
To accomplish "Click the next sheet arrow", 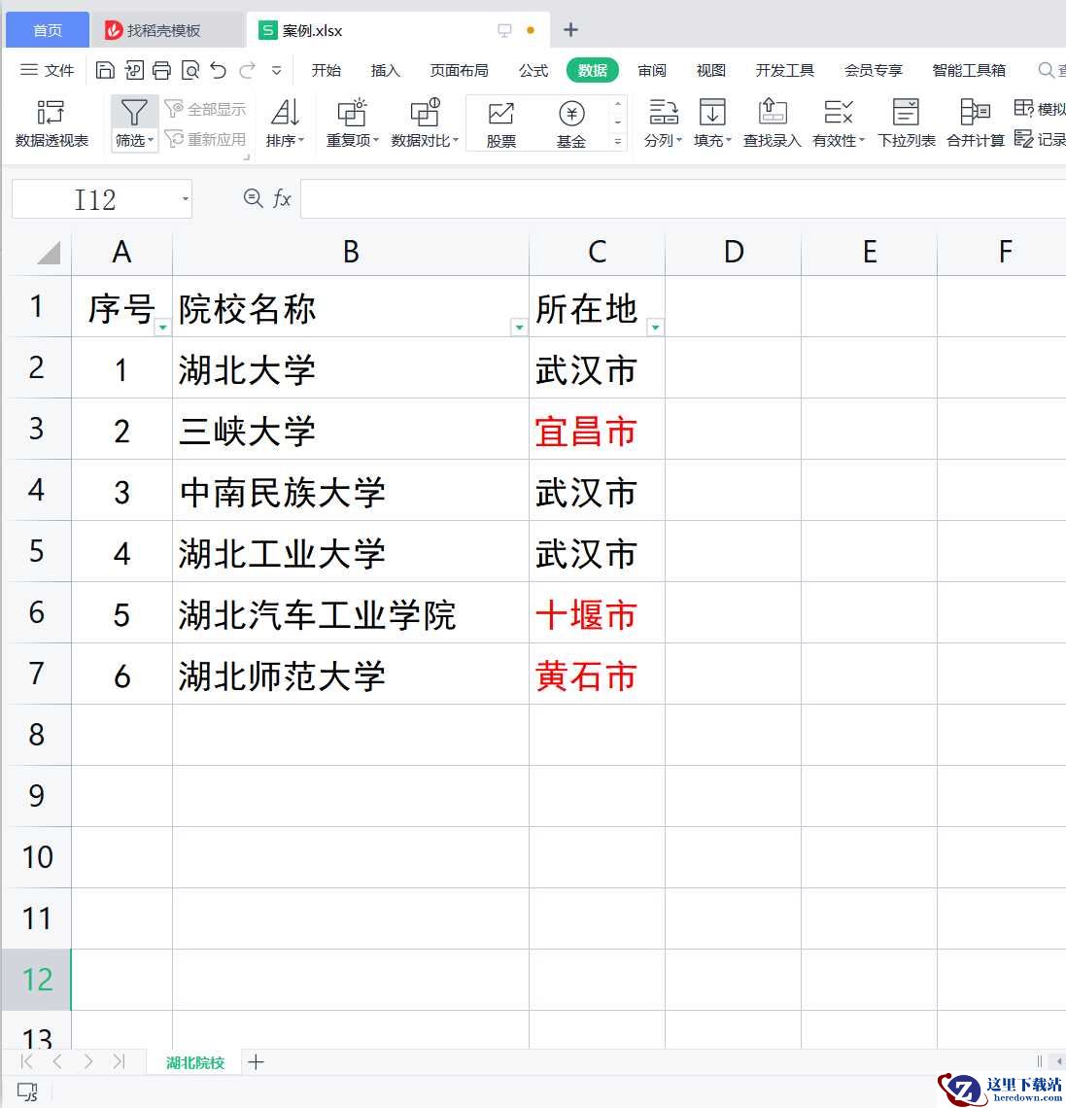I will [x=87, y=1061].
